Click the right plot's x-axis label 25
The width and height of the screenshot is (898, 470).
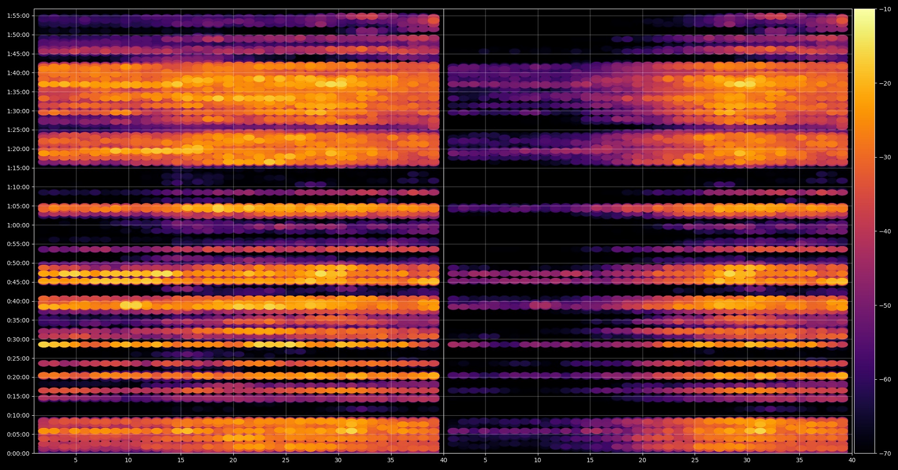click(695, 460)
